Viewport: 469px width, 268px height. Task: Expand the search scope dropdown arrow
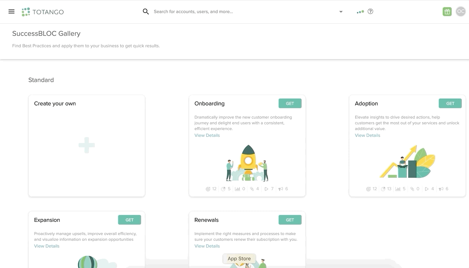pyautogui.click(x=341, y=12)
